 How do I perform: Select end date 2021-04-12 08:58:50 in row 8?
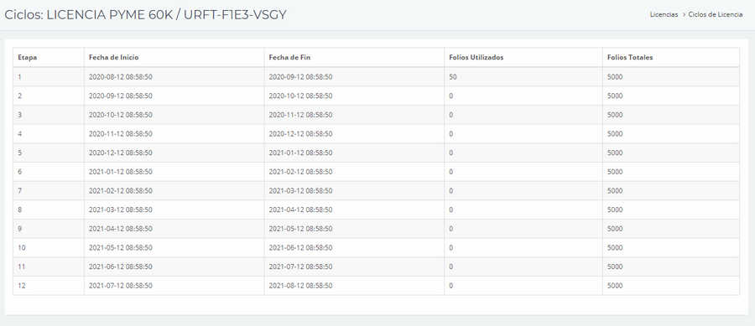pos(300,210)
